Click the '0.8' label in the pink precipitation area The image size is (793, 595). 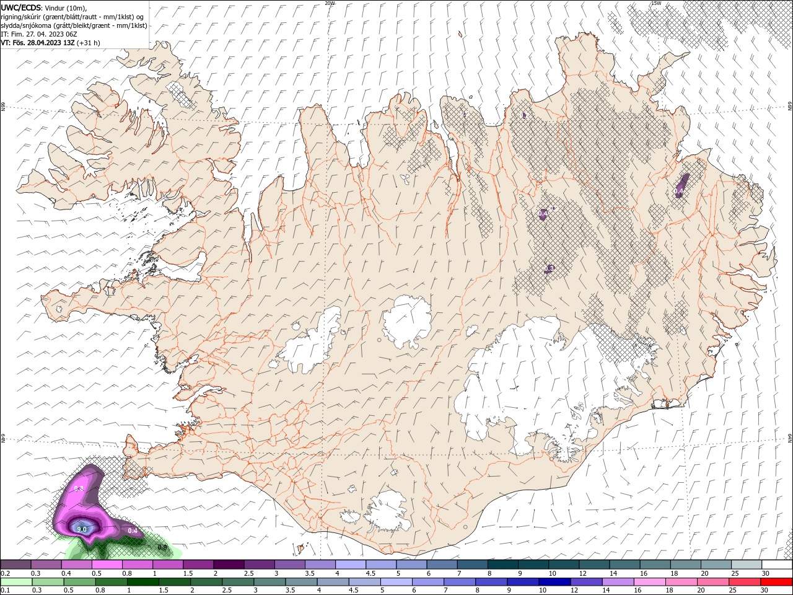tap(79, 489)
